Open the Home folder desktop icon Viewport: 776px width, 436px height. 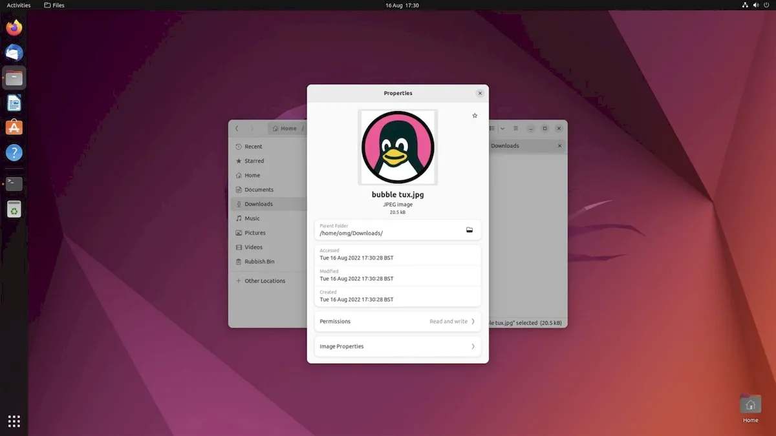(x=750, y=410)
